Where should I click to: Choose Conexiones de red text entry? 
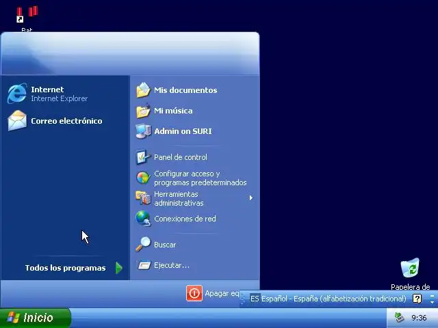pyautogui.click(x=185, y=219)
